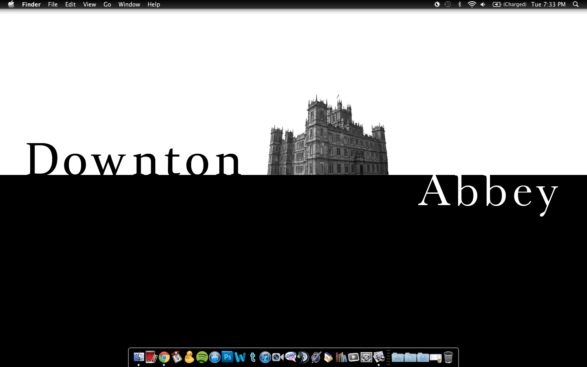
Task: Open Spotify from the dock
Action: [202, 357]
